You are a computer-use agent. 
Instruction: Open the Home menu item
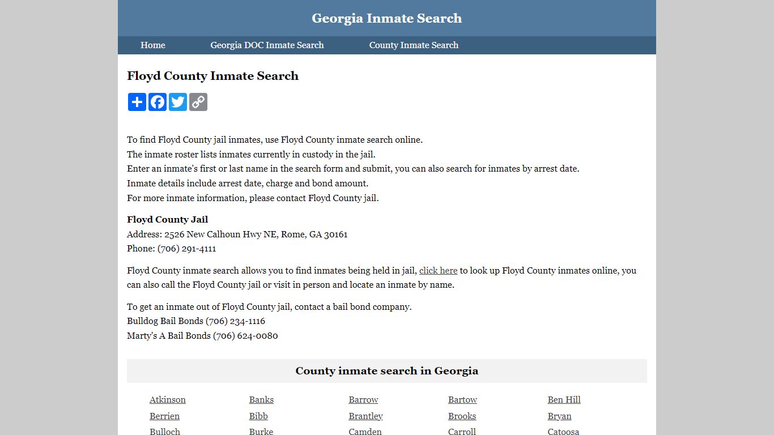(x=152, y=45)
